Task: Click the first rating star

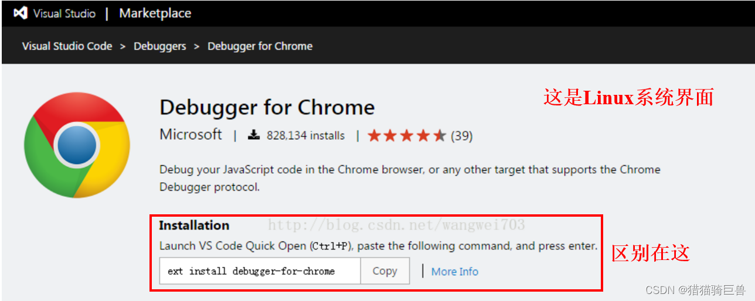Action: pos(374,136)
